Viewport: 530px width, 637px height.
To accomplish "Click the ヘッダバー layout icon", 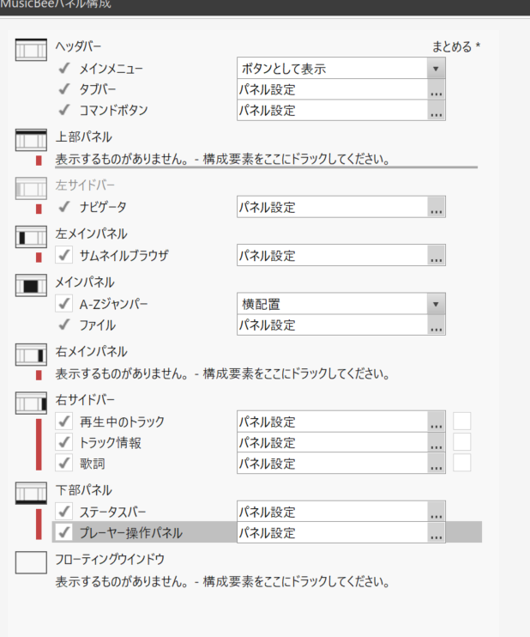I will 31,51.
